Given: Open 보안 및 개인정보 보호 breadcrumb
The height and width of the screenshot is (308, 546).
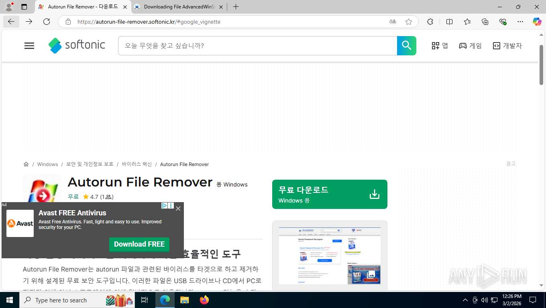Looking at the screenshot, I should click(x=90, y=164).
